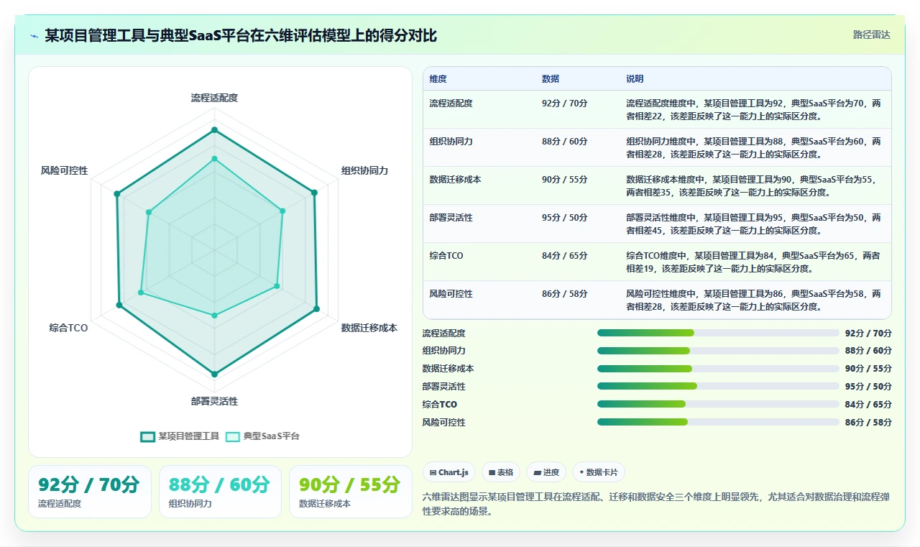This screenshot has width=920, height=547.
Task: Click radar axis label 风险可控性
Action: (65, 170)
